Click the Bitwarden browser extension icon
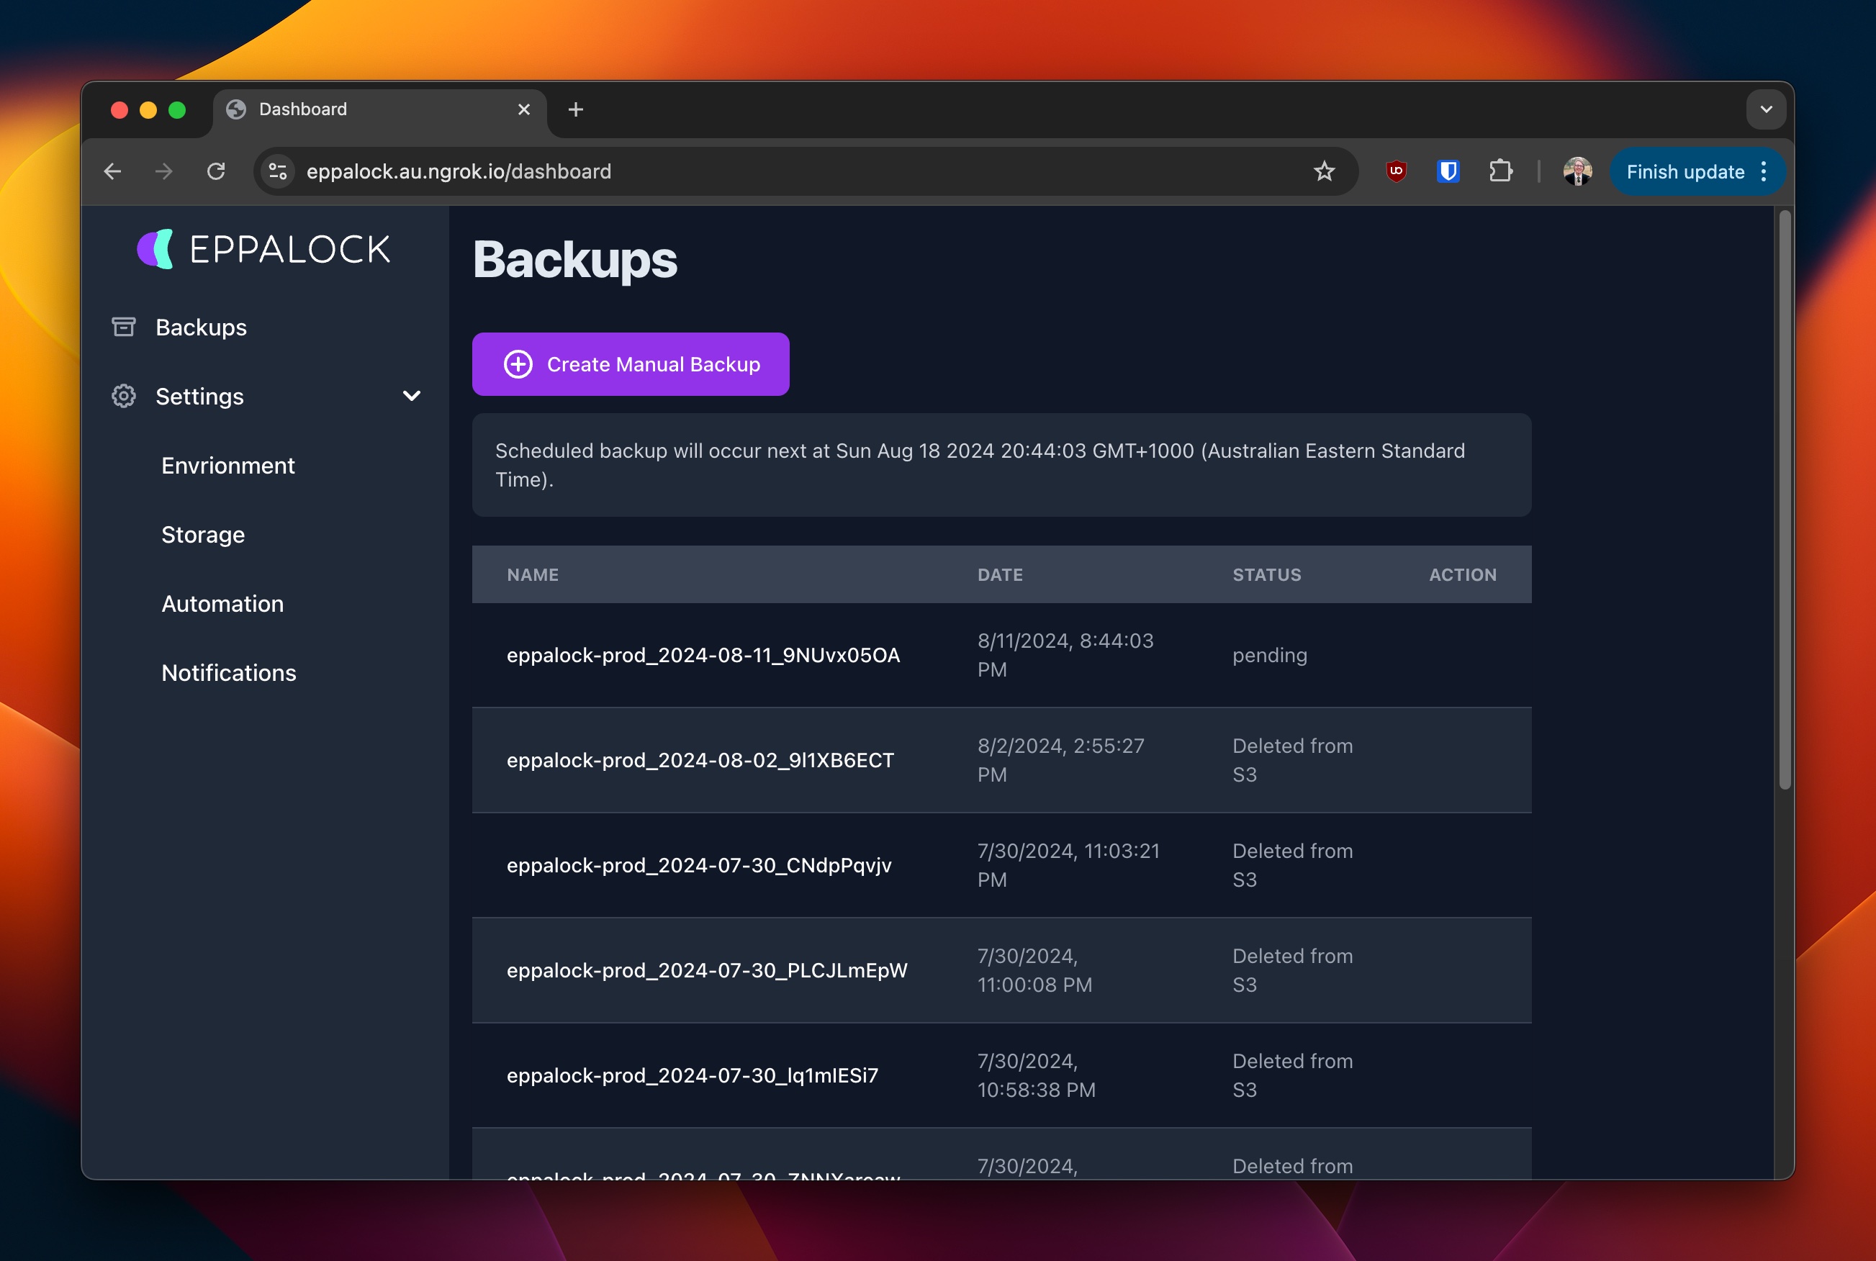Screen dimensions: 1876x1261 click(x=1447, y=172)
